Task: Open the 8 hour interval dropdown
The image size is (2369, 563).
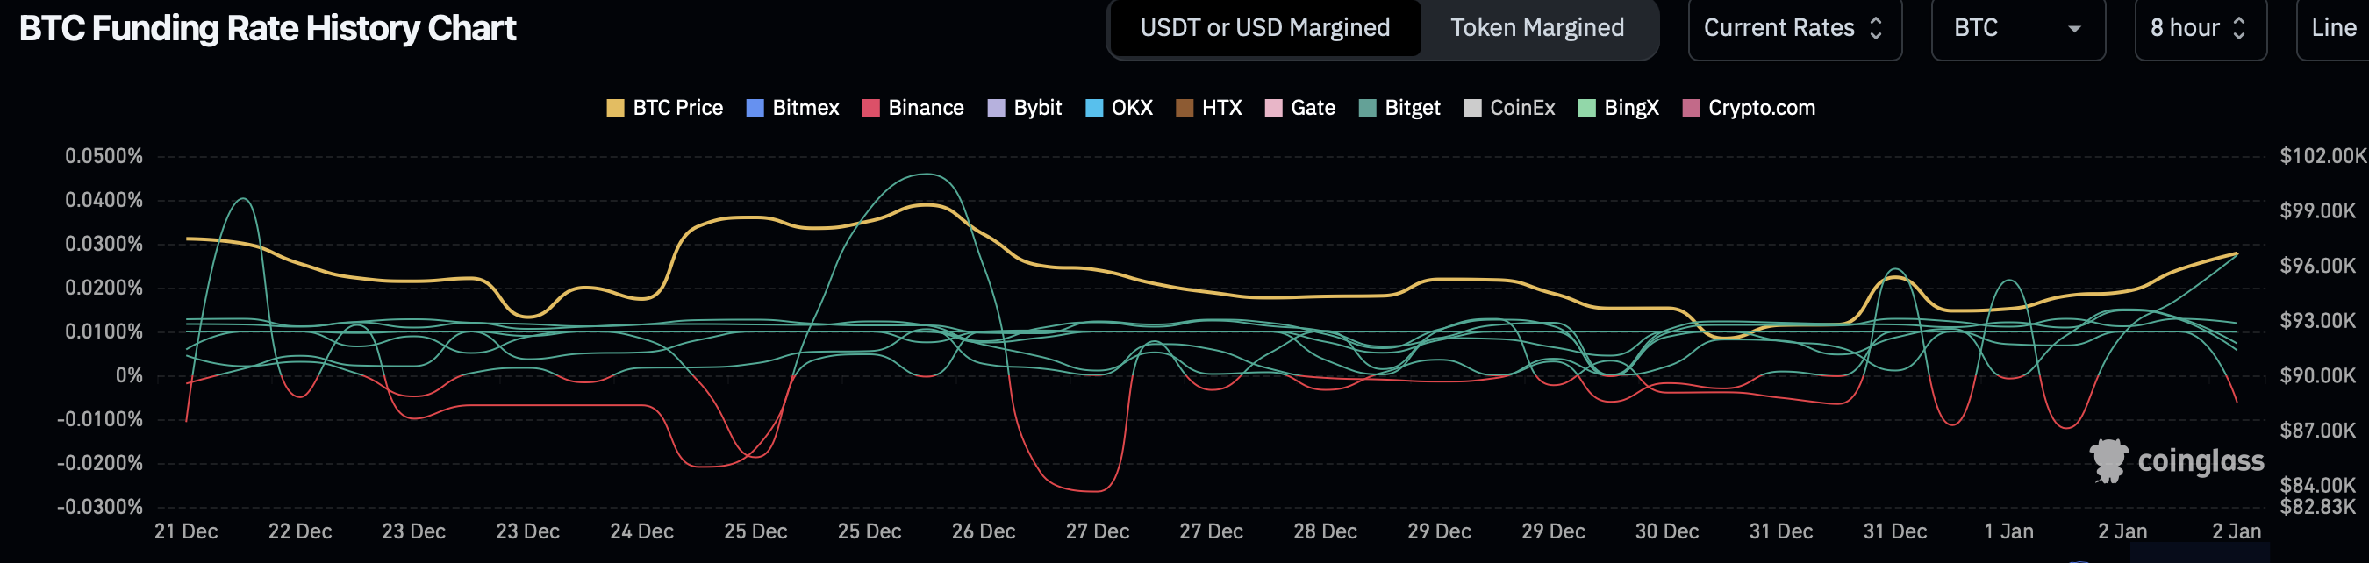Action: (x=2200, y=28)
